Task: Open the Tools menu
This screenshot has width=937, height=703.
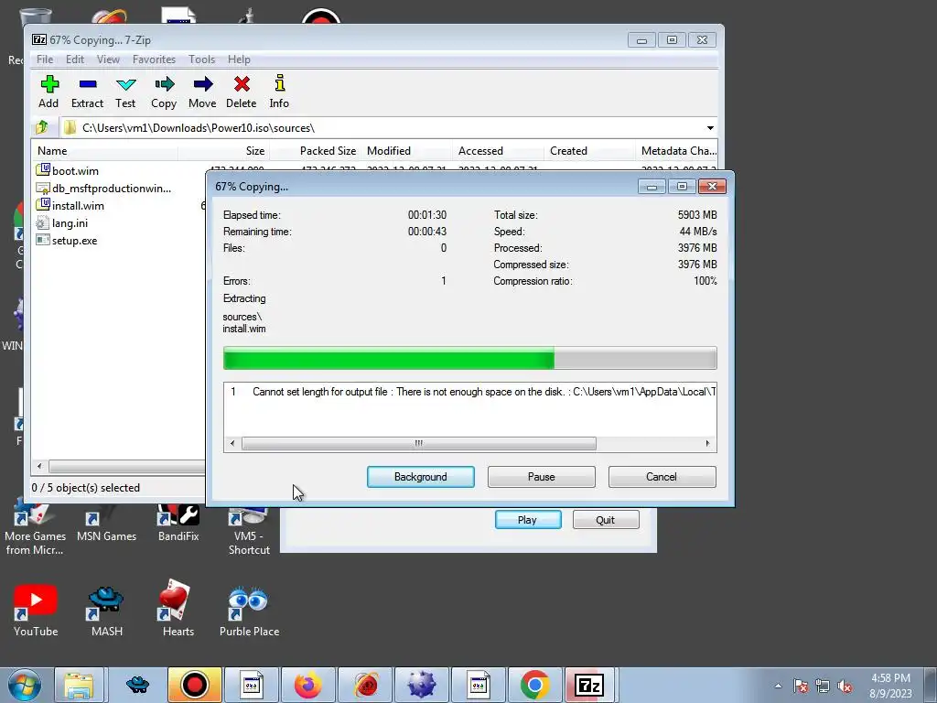Action: click(x=201, y=59)
